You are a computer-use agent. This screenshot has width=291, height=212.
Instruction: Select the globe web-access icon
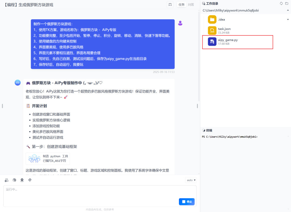tap(14, 180)
